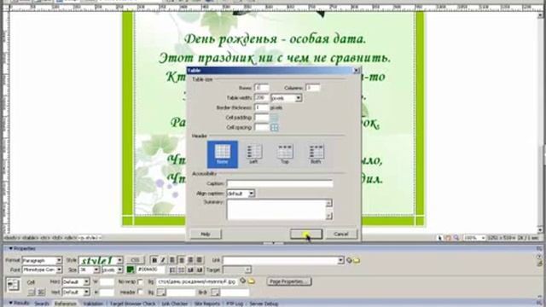546x307 pixels.
Task: Click the split cell icon
Action: click(x=41, y=292)
